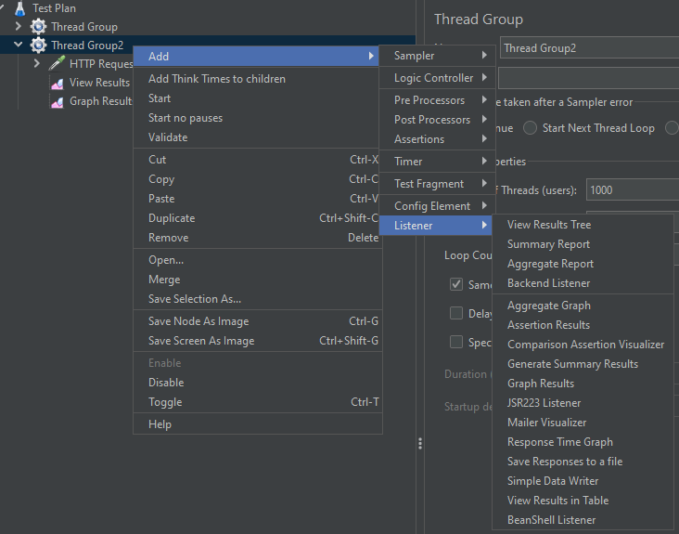Choose Save Screen As Image
Image resolution: width=679 pixels, height=534 pixels.
tap(258, 341)
